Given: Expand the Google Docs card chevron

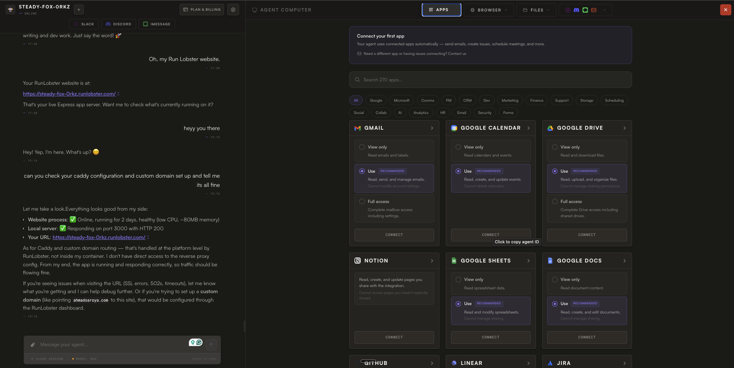Looking at the screenshot, I should click(625, 261).
